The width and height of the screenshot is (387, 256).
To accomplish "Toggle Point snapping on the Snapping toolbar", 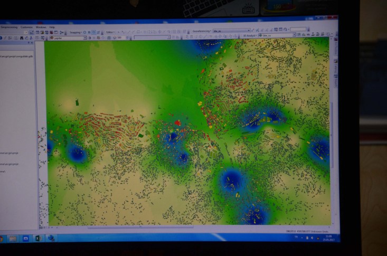I will pyautogui.click(x=84, y=32).
